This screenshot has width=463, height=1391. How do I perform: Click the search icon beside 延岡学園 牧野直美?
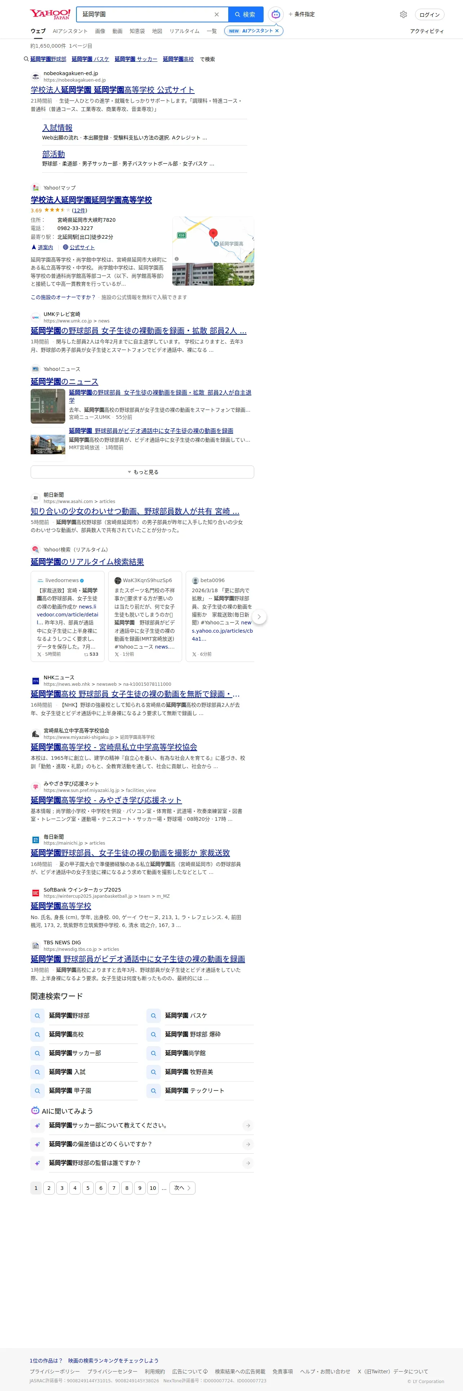pyautogui.click(x=153, y=1072)
